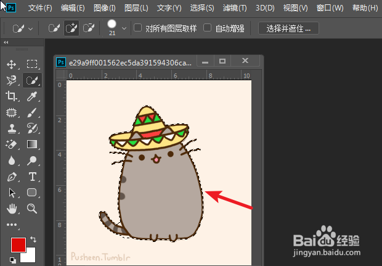Select the Dodge tool
Image resolution: width=382 pixels, height=266 pixels.
click(x=32, y=160)
